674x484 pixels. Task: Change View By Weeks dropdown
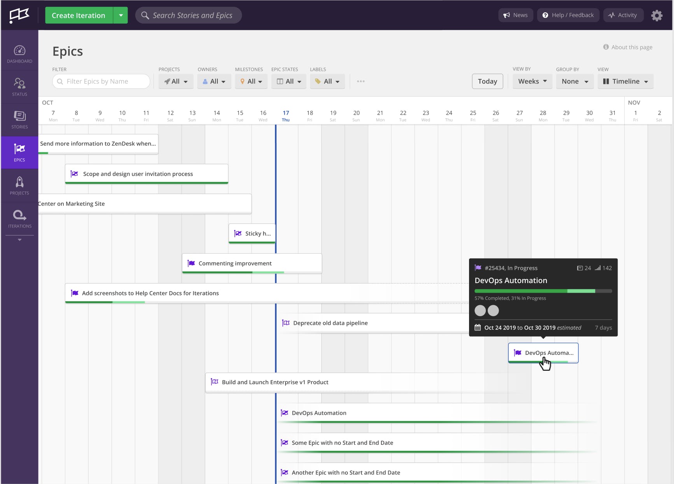coord(532,81)
